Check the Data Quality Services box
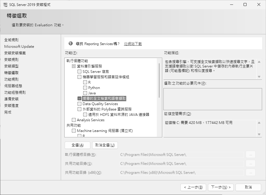 (x=79, y=104)
